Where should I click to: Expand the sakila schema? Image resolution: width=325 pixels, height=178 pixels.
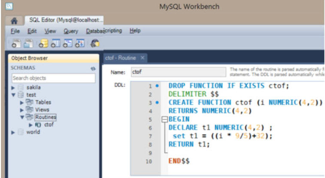click(13, 88)
